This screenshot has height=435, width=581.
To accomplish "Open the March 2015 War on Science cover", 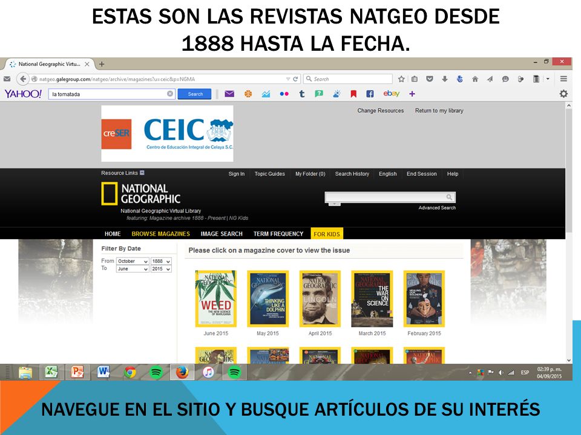I will pos(372,299).
